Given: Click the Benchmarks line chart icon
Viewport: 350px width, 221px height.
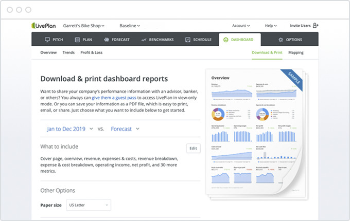Looking at the screenshot, I should (144, 40).
